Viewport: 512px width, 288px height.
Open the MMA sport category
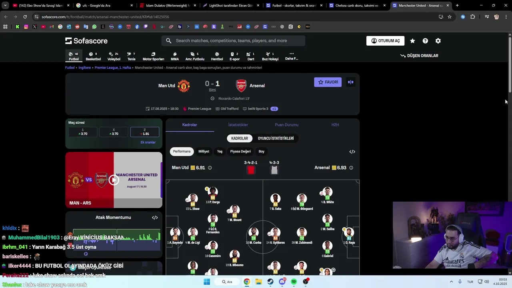pyautogui.click(x=175, y=56)
